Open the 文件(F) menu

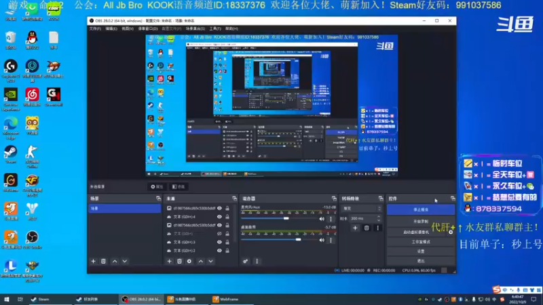click(x=95, y=28)
